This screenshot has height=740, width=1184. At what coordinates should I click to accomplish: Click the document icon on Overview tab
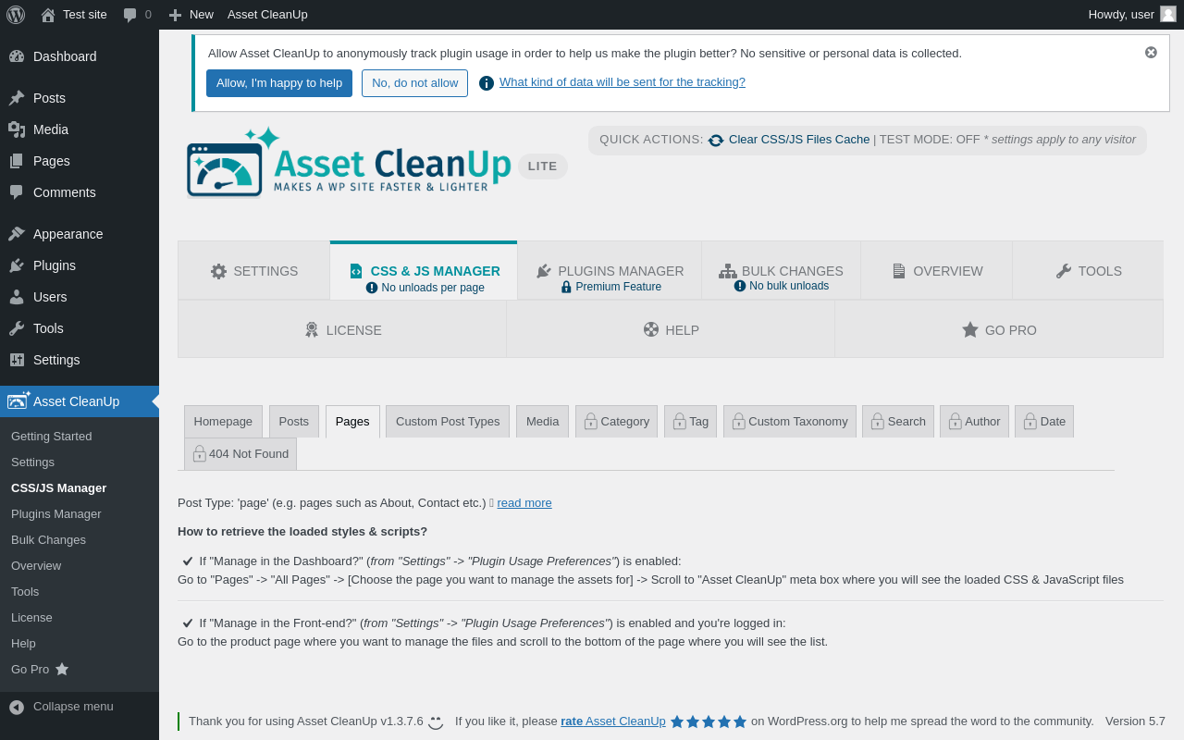tap(899, 271)
